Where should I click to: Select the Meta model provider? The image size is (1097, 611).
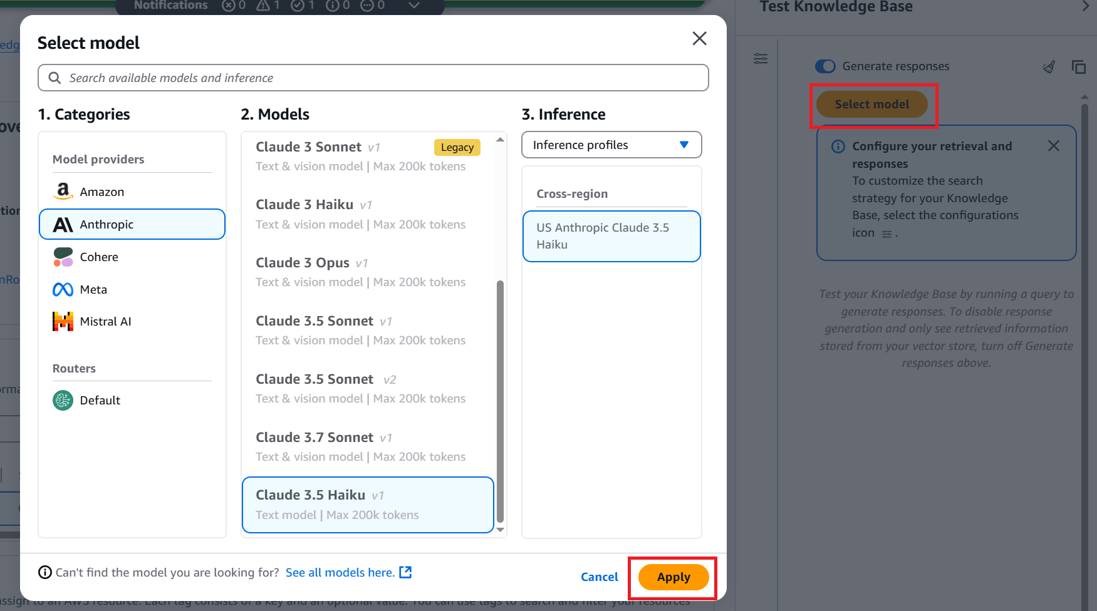[x=132, y=289]
